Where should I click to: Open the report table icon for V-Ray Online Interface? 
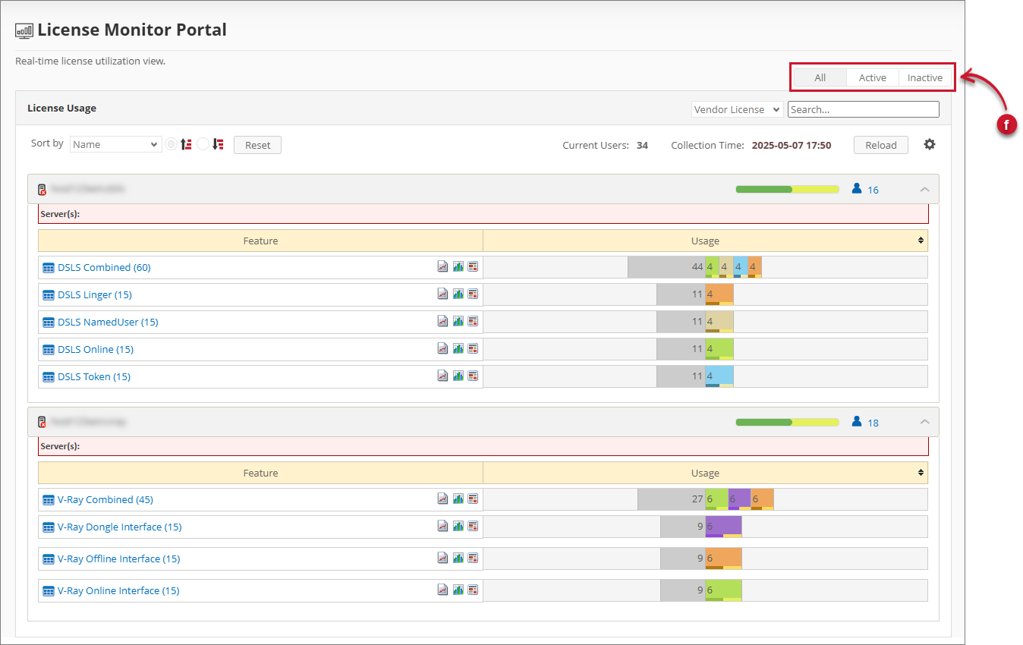pos(473,590)
